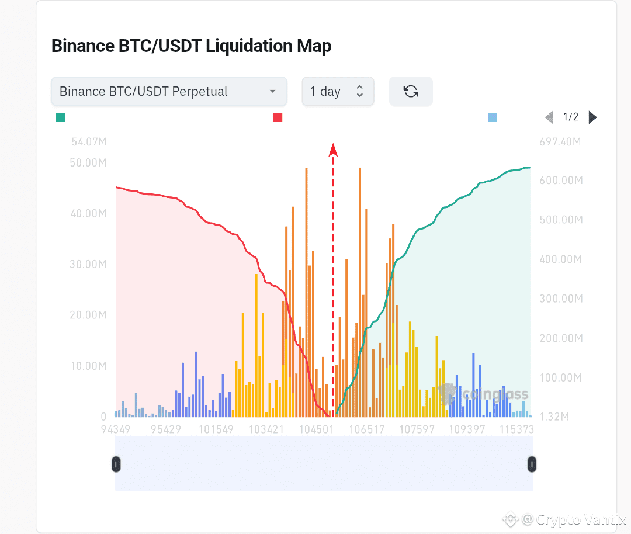Viewport: 631px width, 534px height.
Task: Click the 1/2 page indicator
Action: tap(570, 117)
